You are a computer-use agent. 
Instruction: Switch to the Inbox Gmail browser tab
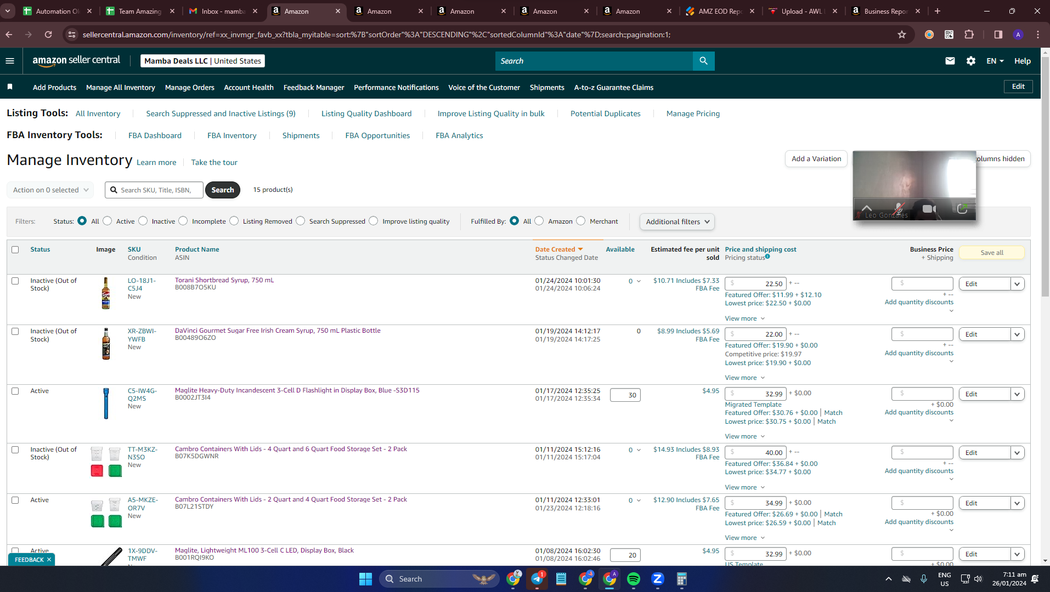coord(224,11)
